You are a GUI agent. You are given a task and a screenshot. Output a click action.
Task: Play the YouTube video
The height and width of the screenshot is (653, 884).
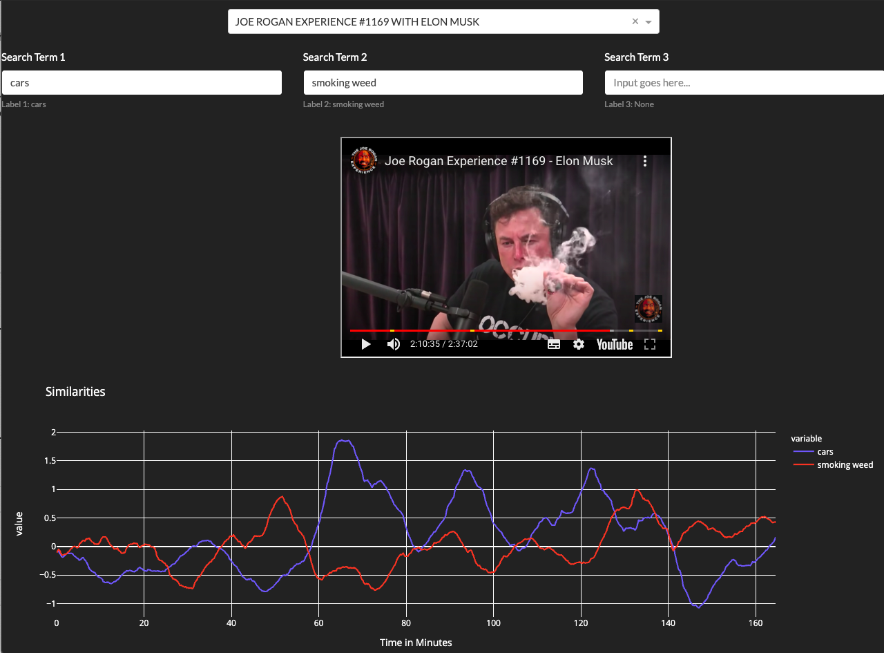[x=366, y=344]
